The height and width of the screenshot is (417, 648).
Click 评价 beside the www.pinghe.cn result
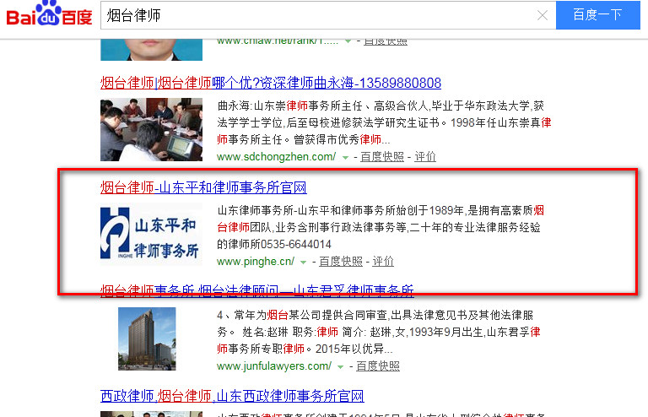(383, 262)
